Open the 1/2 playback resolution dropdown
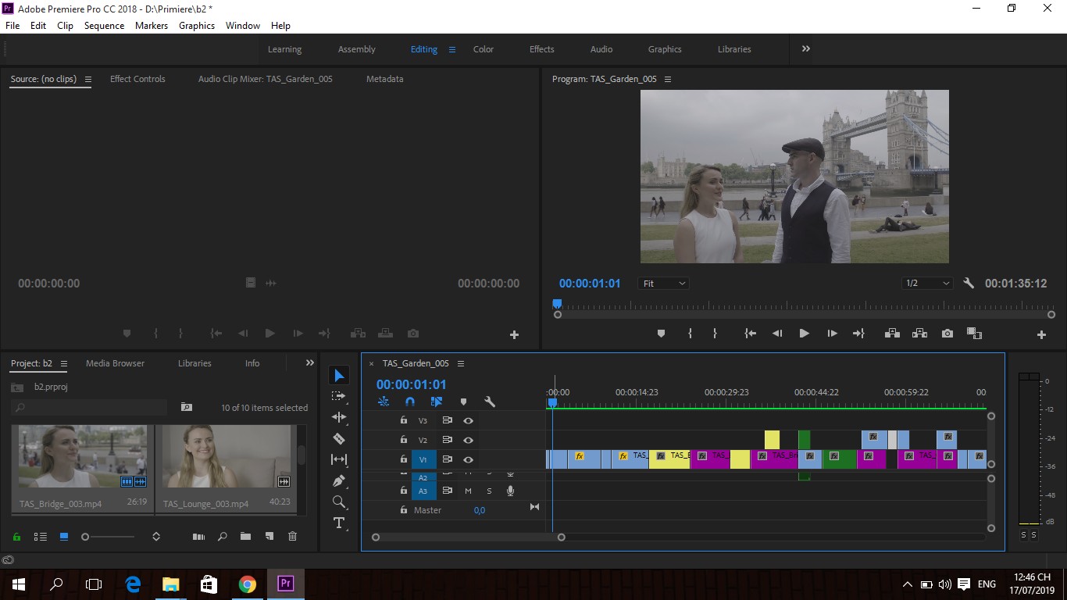 click(x=927, y=284)
